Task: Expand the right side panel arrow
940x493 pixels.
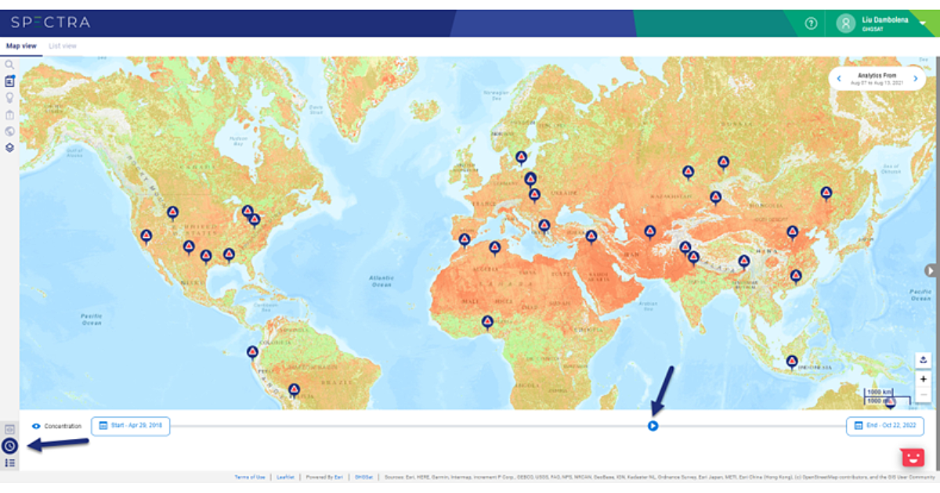Action: point(931,270)
